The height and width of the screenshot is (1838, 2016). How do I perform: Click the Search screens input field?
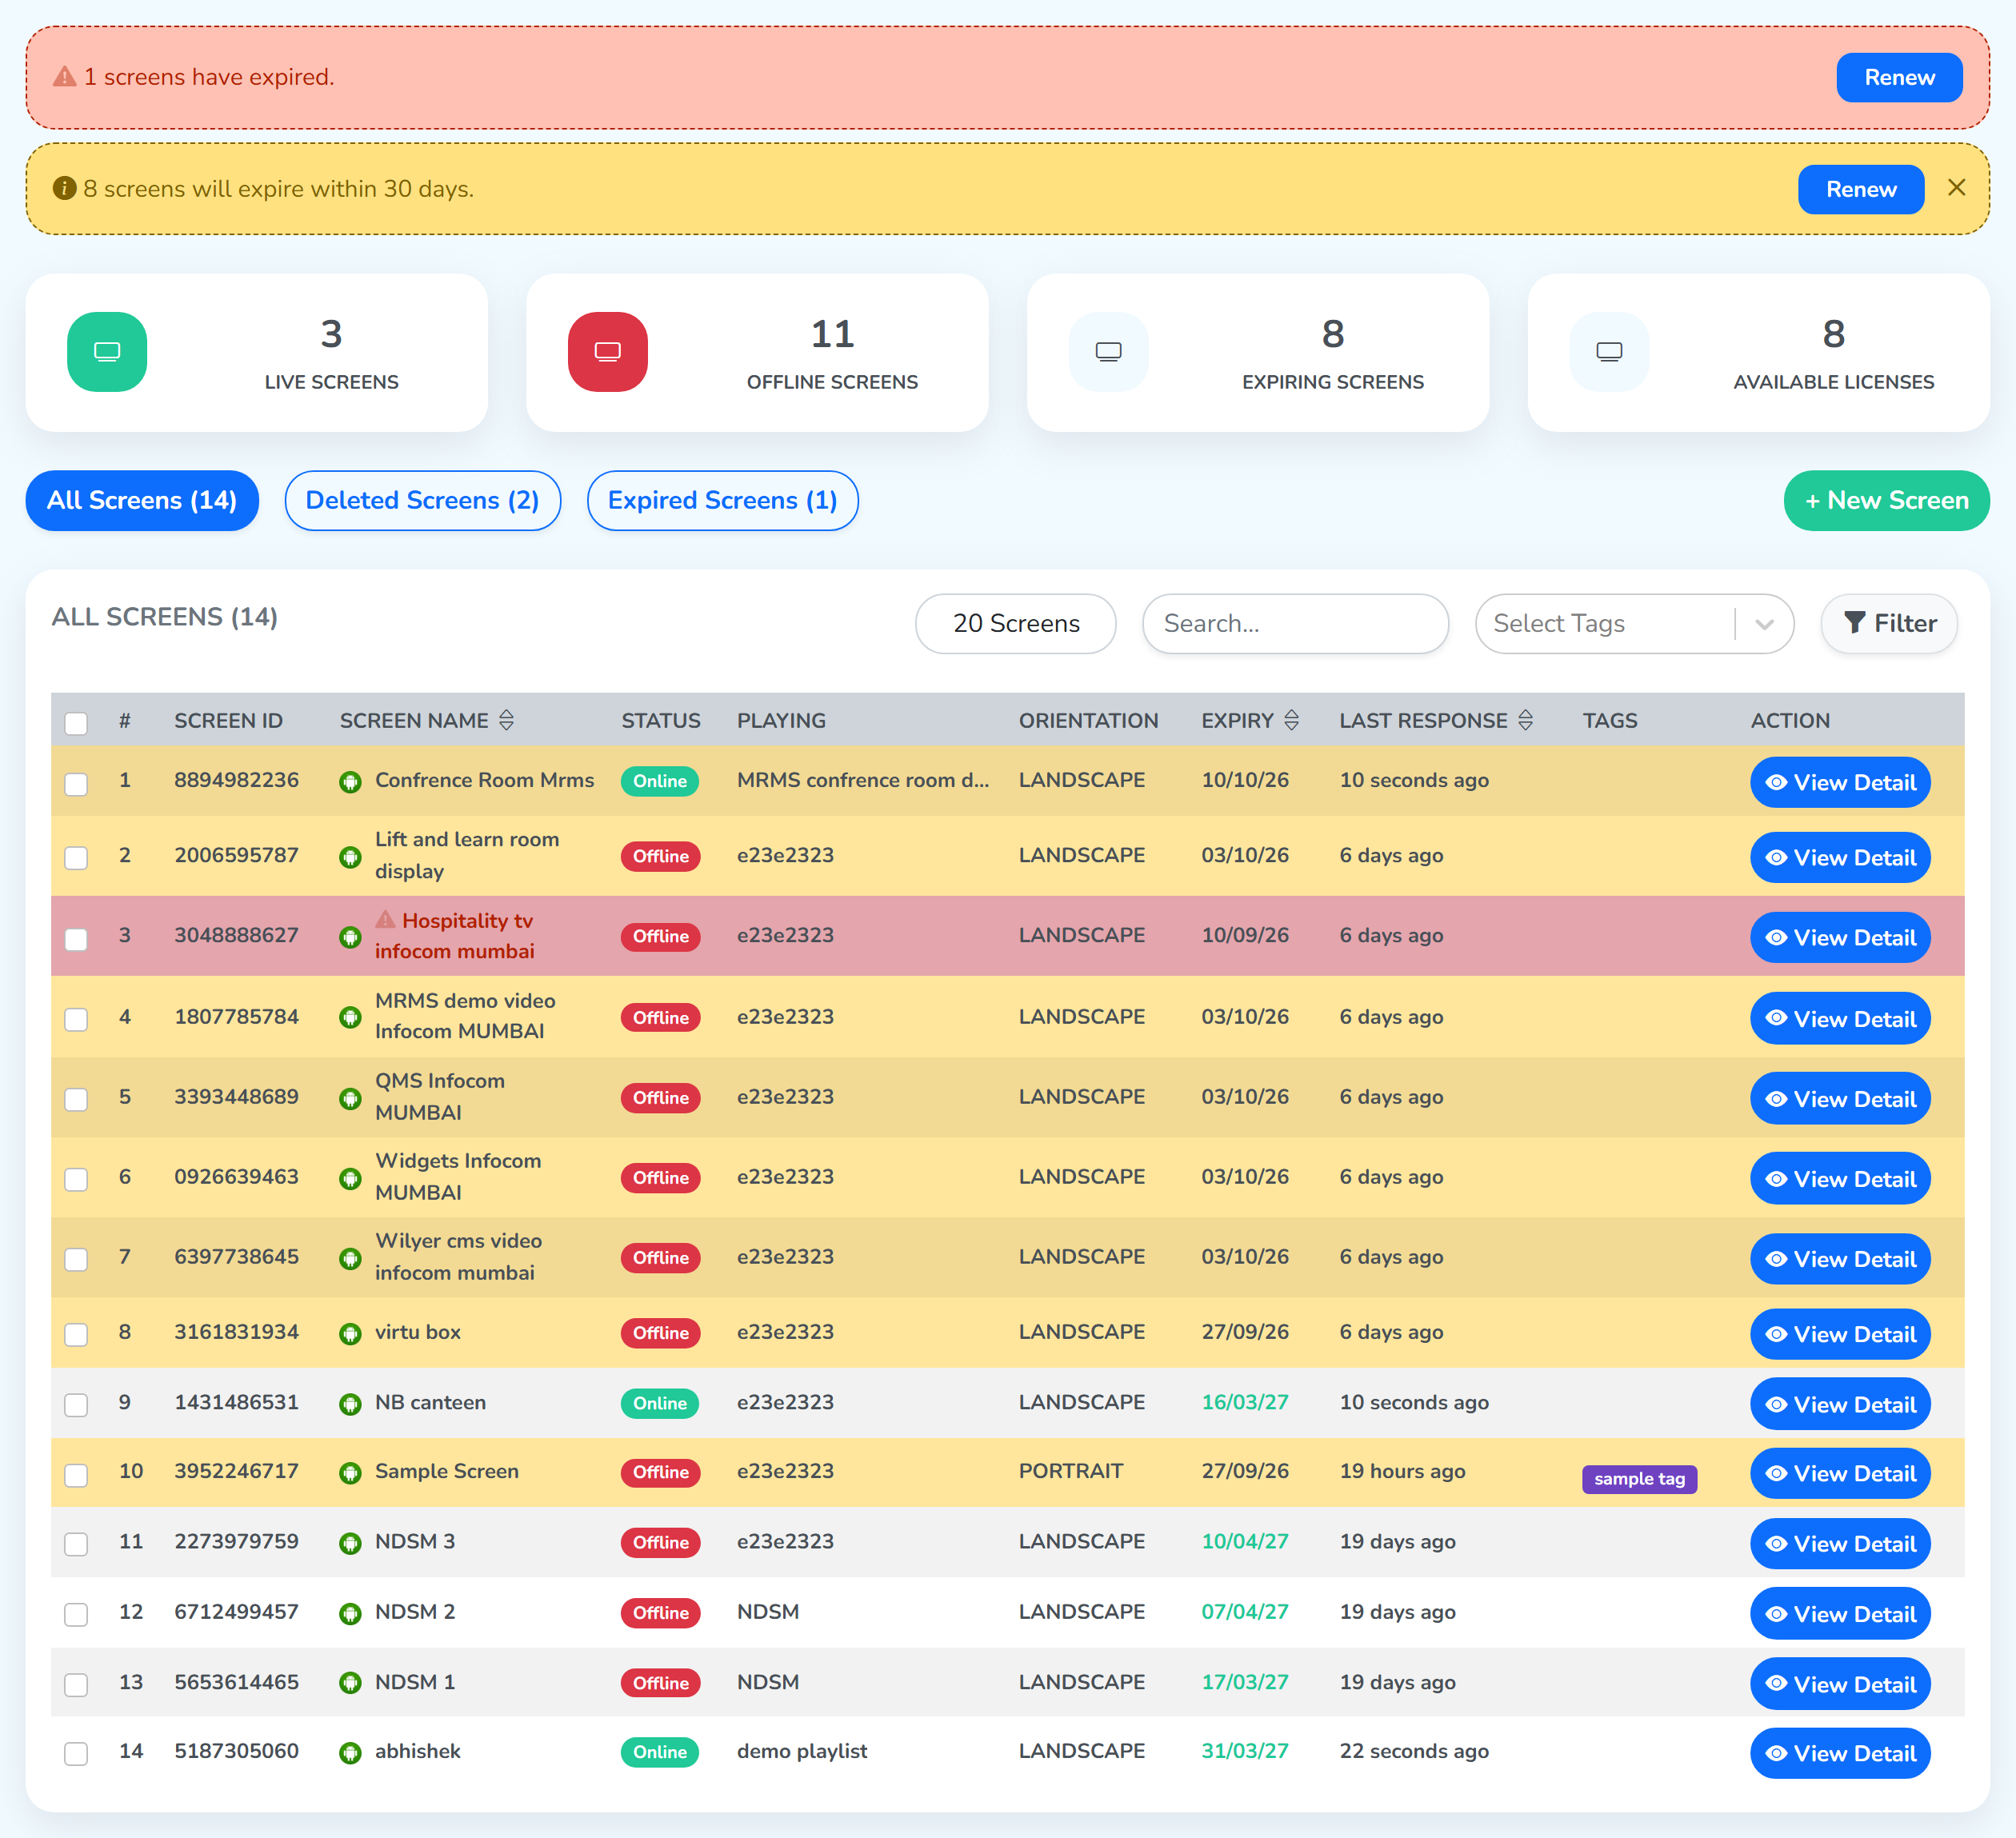(1295, 624)
